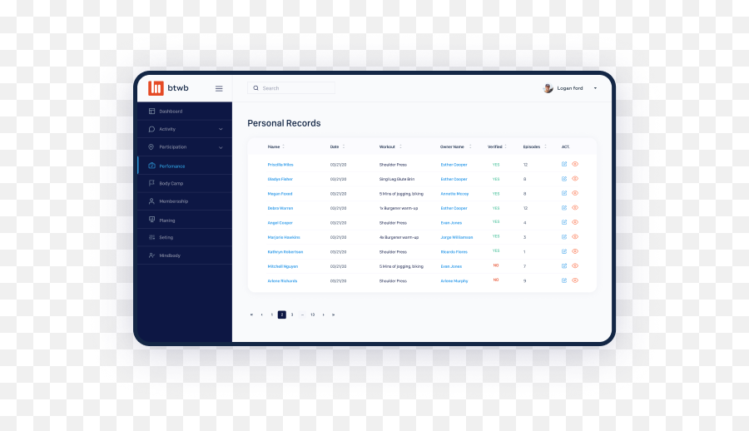Sort by Owner Name column arrows
749x431 pixels.
[x=470, y=146]
